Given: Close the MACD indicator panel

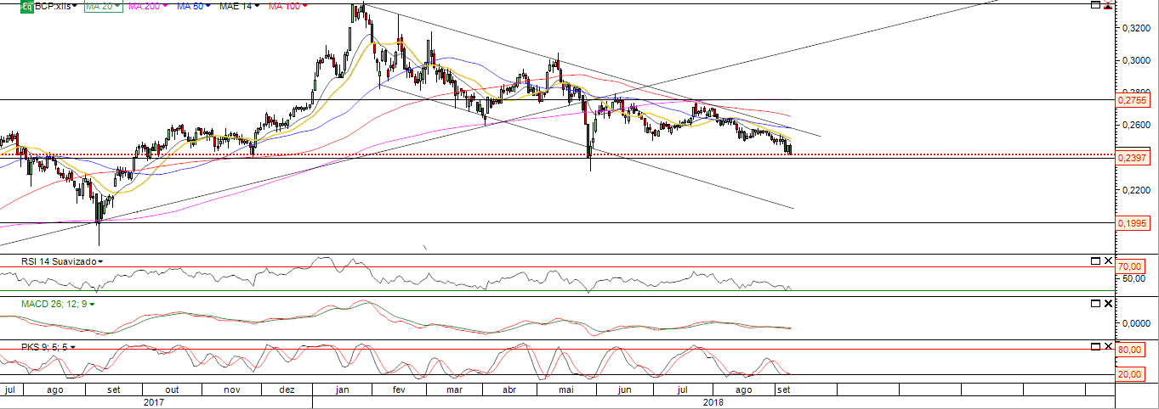Looking at the screenshot, I should (1107, 303).
